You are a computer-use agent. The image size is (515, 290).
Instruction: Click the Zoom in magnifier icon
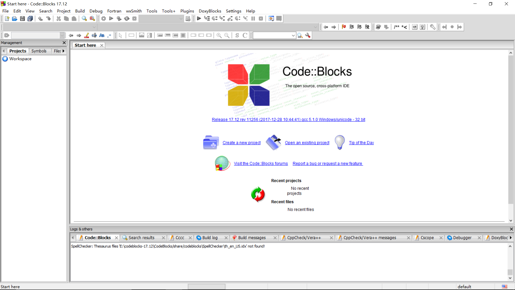pyautogui.click(x=219, y=35)
